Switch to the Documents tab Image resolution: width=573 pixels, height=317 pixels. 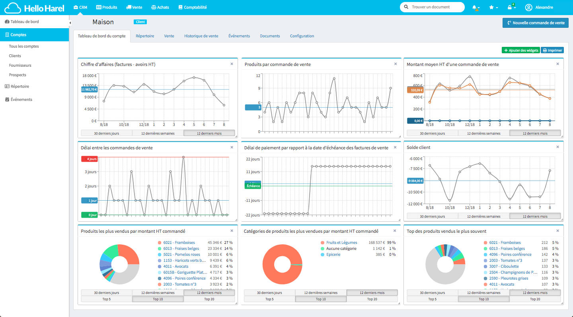(x=270, y=36)
